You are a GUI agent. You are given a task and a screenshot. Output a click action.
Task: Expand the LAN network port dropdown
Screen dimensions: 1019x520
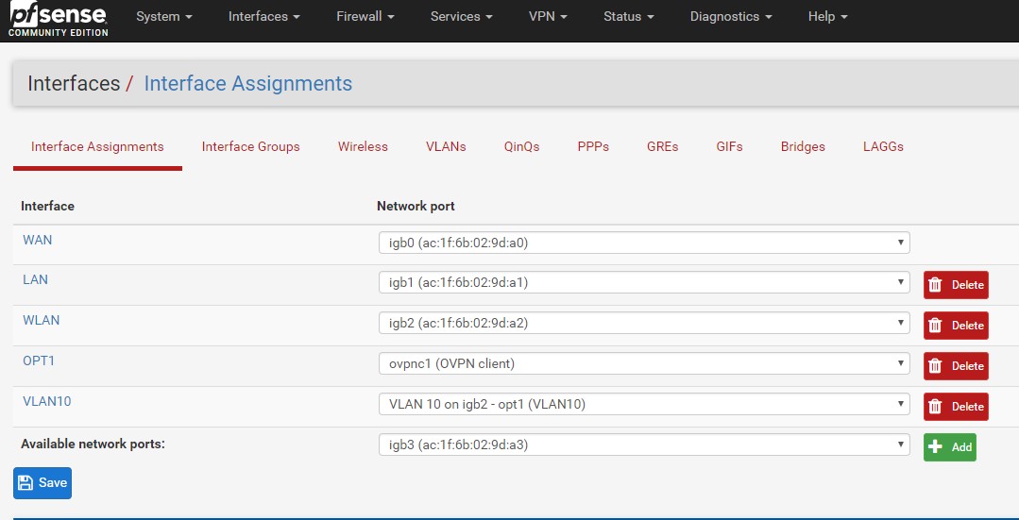coord(643,282)
